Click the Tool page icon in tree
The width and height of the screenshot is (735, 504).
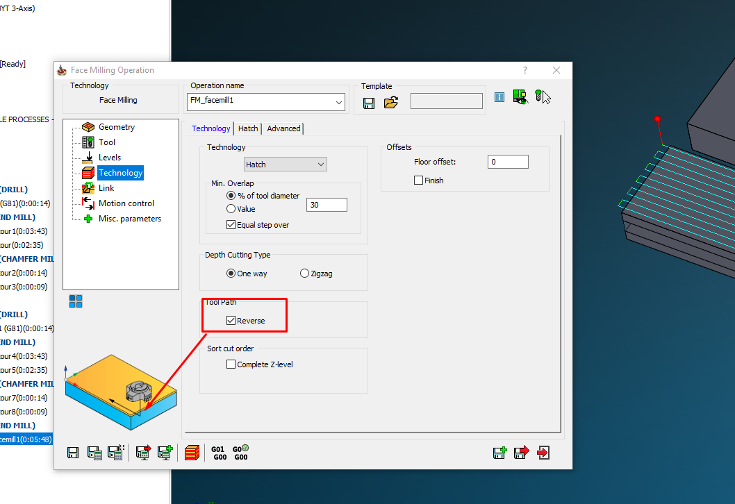(88, 142)
